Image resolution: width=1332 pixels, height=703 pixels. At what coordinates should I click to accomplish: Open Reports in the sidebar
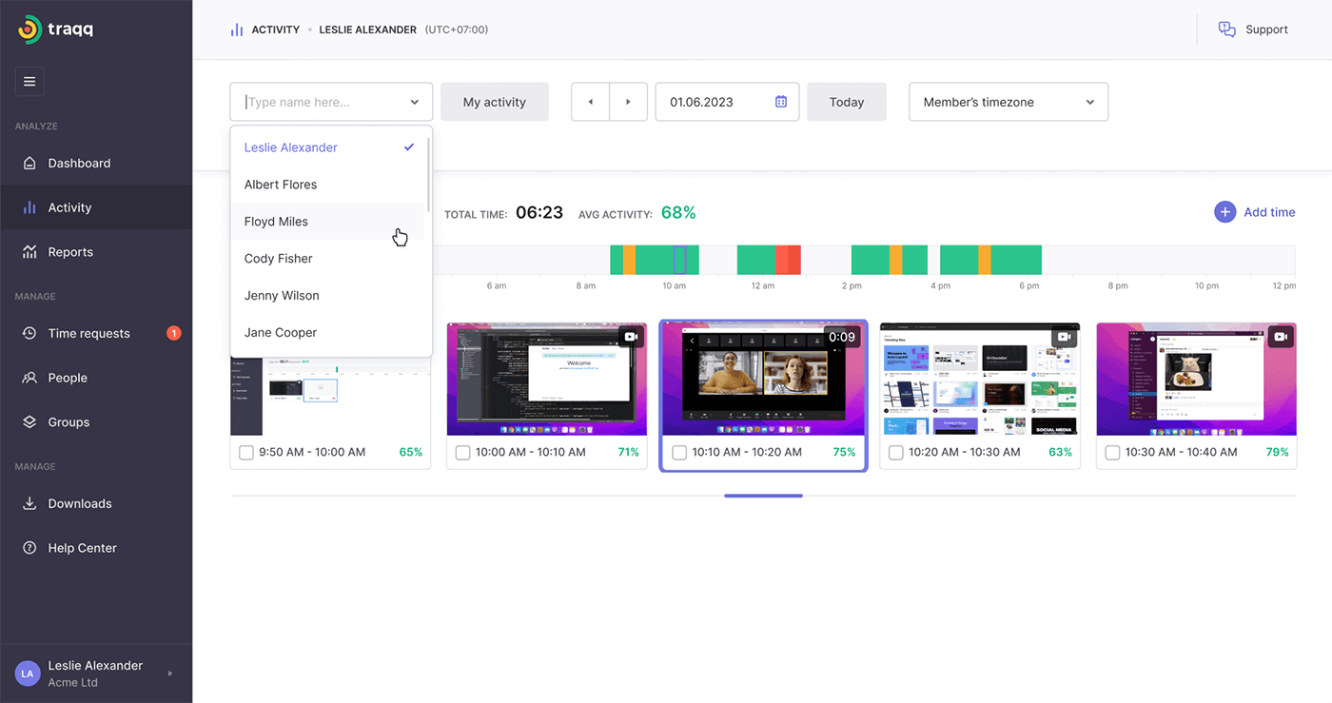[x=96, y=252]
